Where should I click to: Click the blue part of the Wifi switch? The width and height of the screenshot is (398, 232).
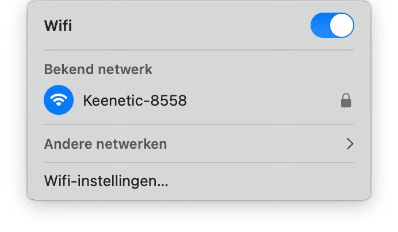pos(320,25)
